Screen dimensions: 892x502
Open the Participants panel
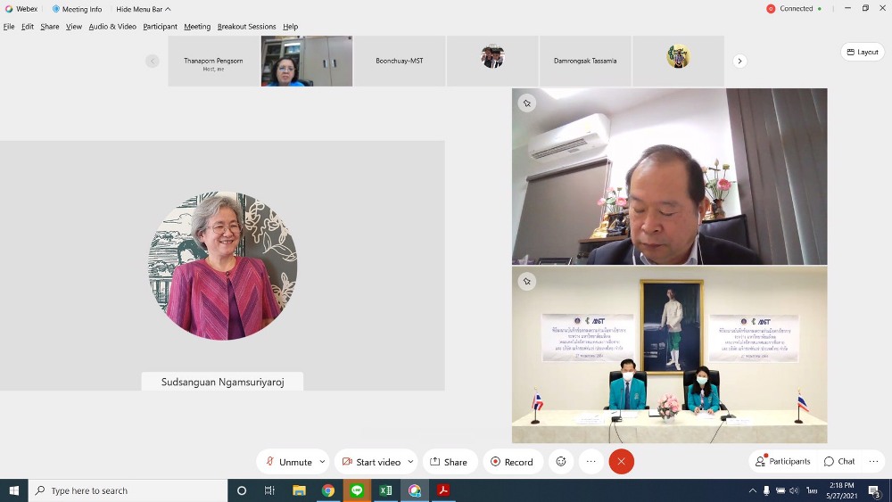coord(783,462)
